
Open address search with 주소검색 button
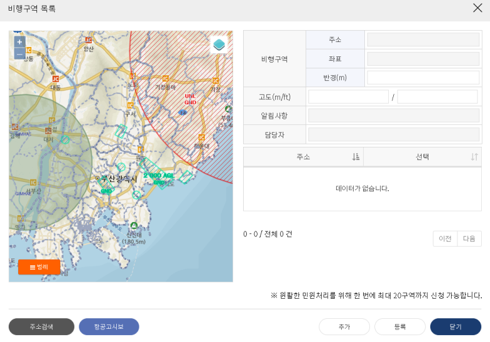(x=41, y=327)
